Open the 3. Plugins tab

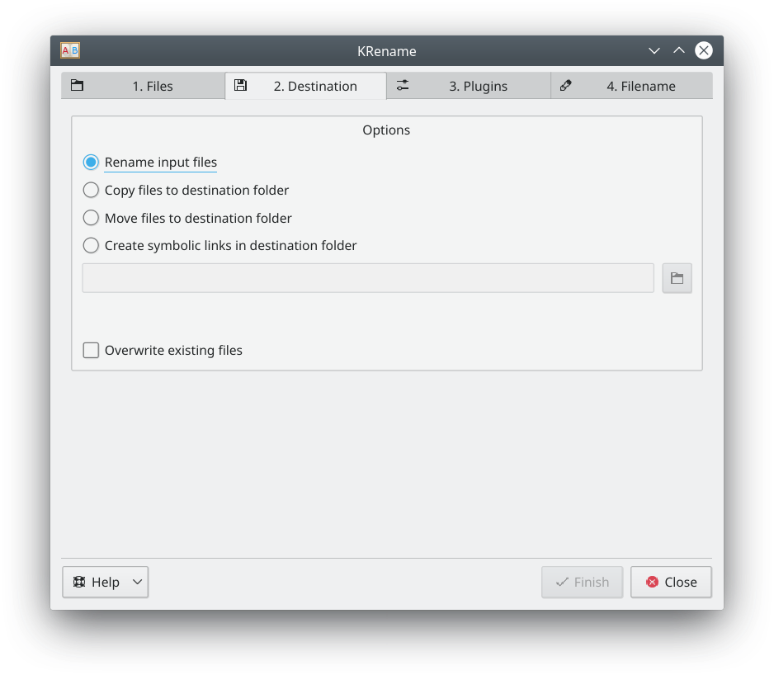(469, 86)
